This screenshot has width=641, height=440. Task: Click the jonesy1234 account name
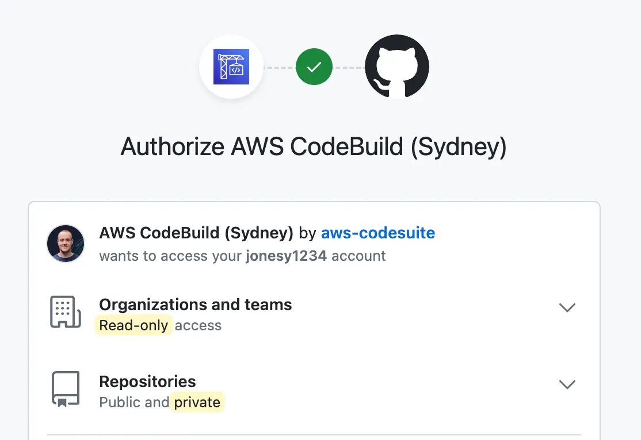[x=286, y=256]
